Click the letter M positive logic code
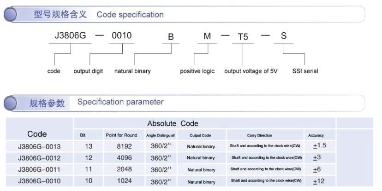The height and width of the screenshot is (191, 382). coord(207,36)
